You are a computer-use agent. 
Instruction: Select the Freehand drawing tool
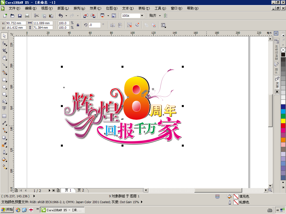[4, 65]
